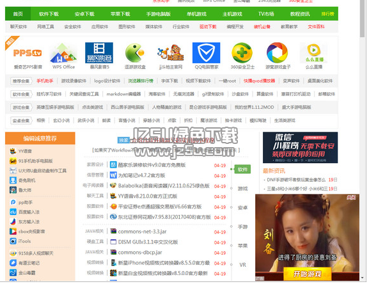Open the 聊天软件 category link
Image resolution: width=369 pixels, height=284 pixels.
pos(19,27)
